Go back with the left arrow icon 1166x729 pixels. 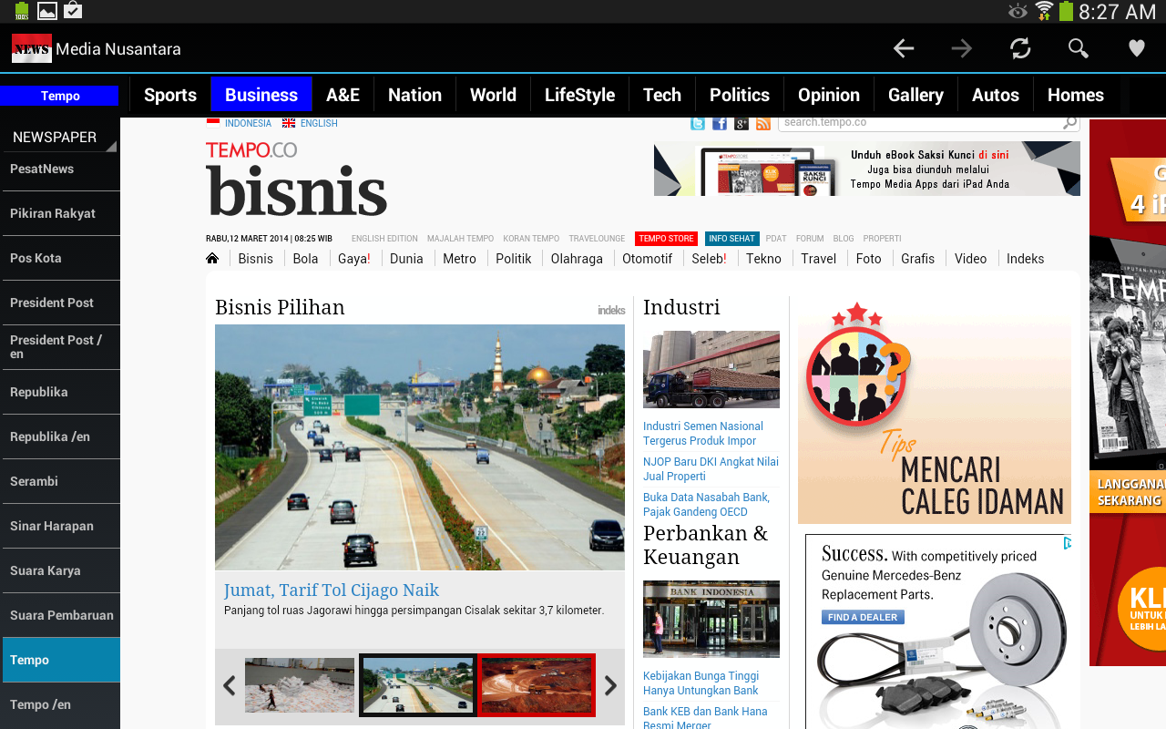(904, 48)
